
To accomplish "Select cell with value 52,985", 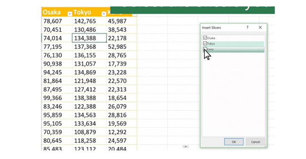I will point(122,47).
